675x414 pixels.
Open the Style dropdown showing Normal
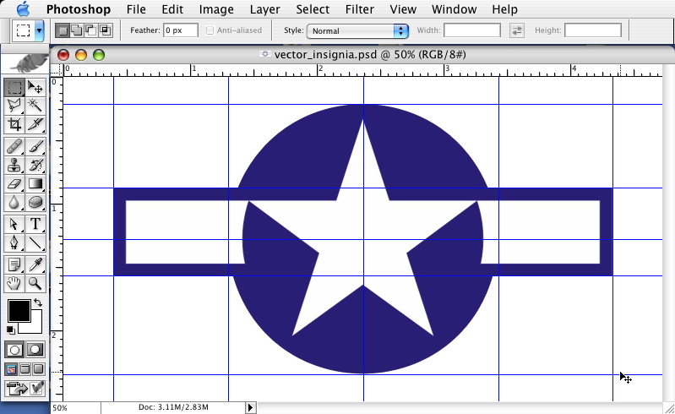(x=357, y=30)
